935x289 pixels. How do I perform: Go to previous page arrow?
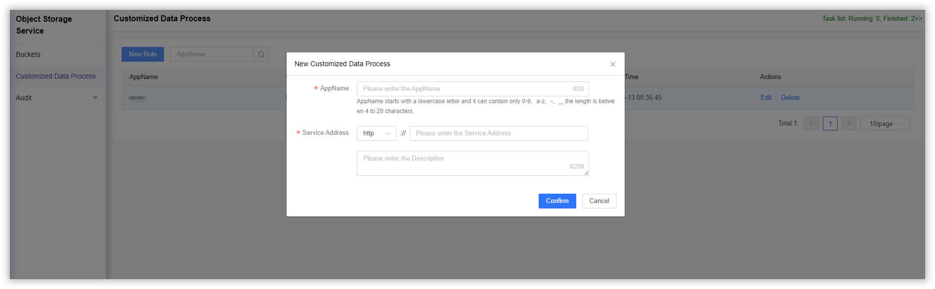coord(811,124)
